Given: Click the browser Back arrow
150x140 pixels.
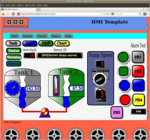Looking at the screenshot, I should 3,14.
